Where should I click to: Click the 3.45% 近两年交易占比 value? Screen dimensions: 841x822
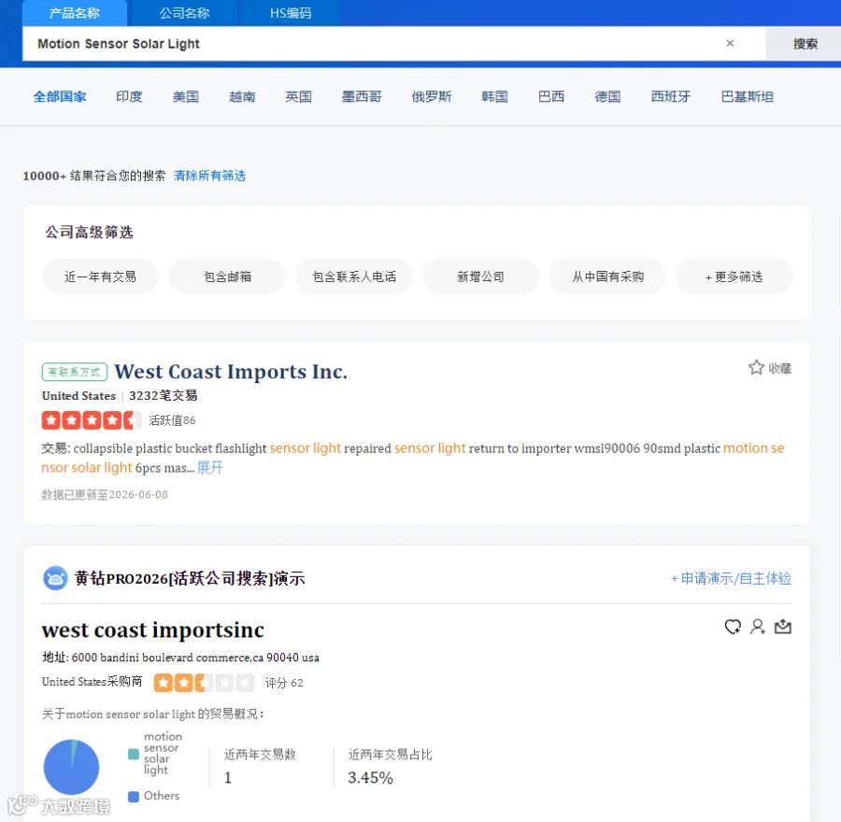[x=370, y=777]
